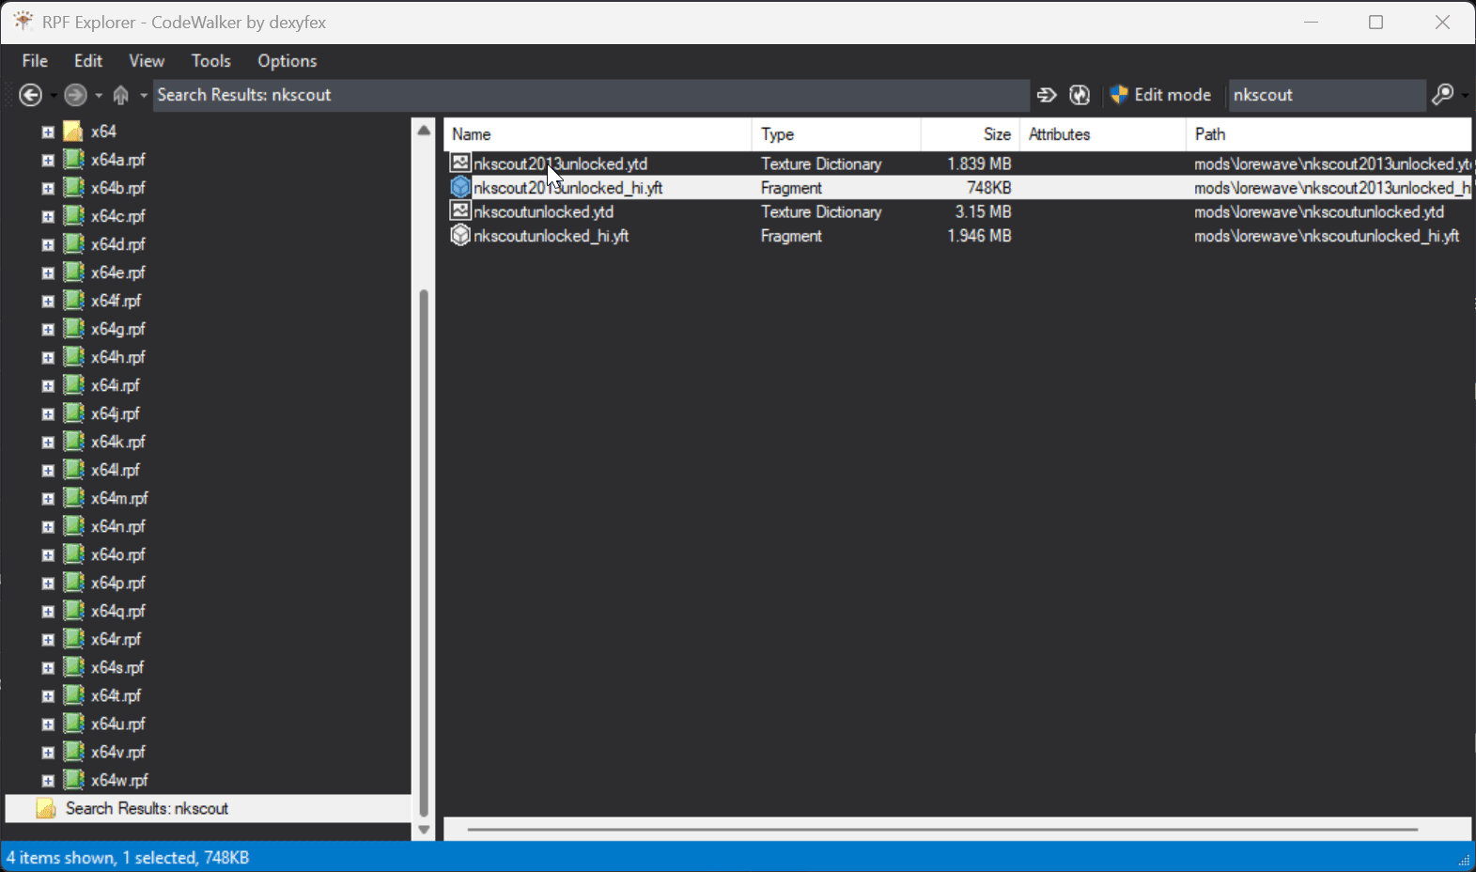Click tree scrollbar up arrow
Image resolution: width=1476 pixels, height=872 pixels.
424,131
